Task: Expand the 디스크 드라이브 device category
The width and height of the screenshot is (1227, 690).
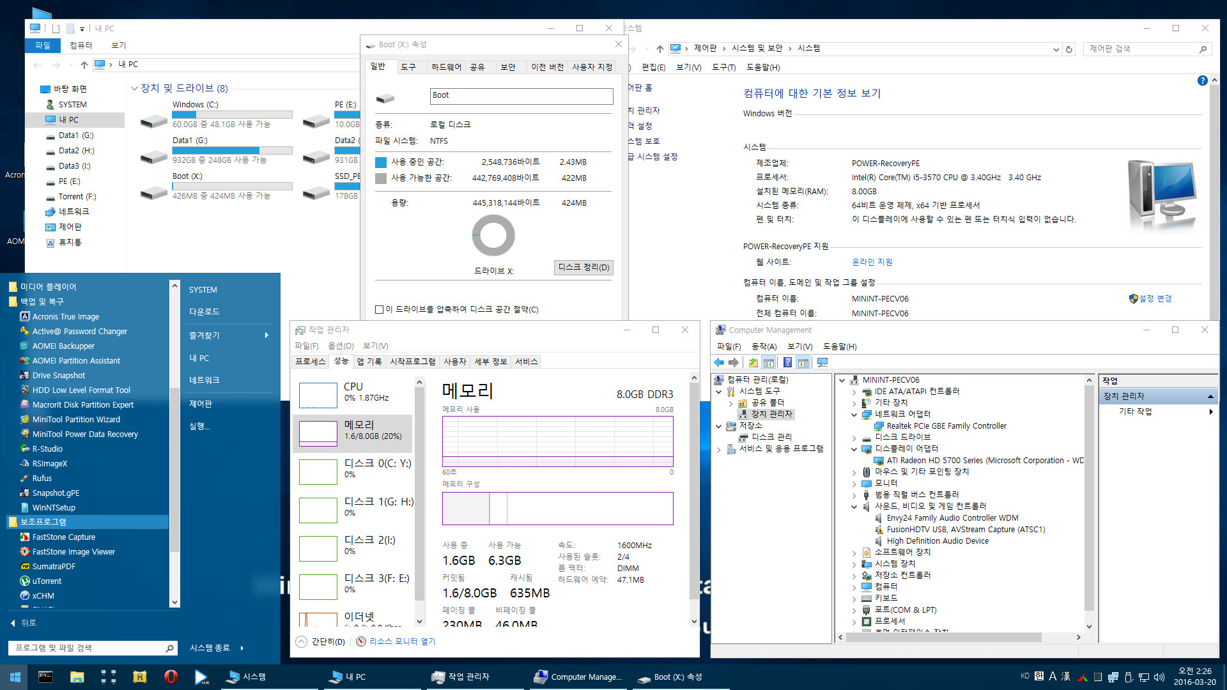Action: coord(854,438)
